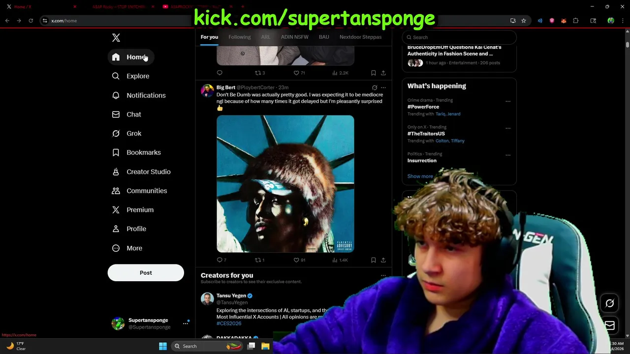Image resolution: width=630 pixels, height=354 pixels.
Task: Click Show more under What's happening
Action: 420,176
